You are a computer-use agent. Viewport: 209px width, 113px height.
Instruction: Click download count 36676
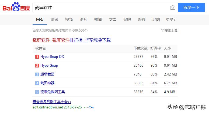pyautogui.click(x=138, y=92)
